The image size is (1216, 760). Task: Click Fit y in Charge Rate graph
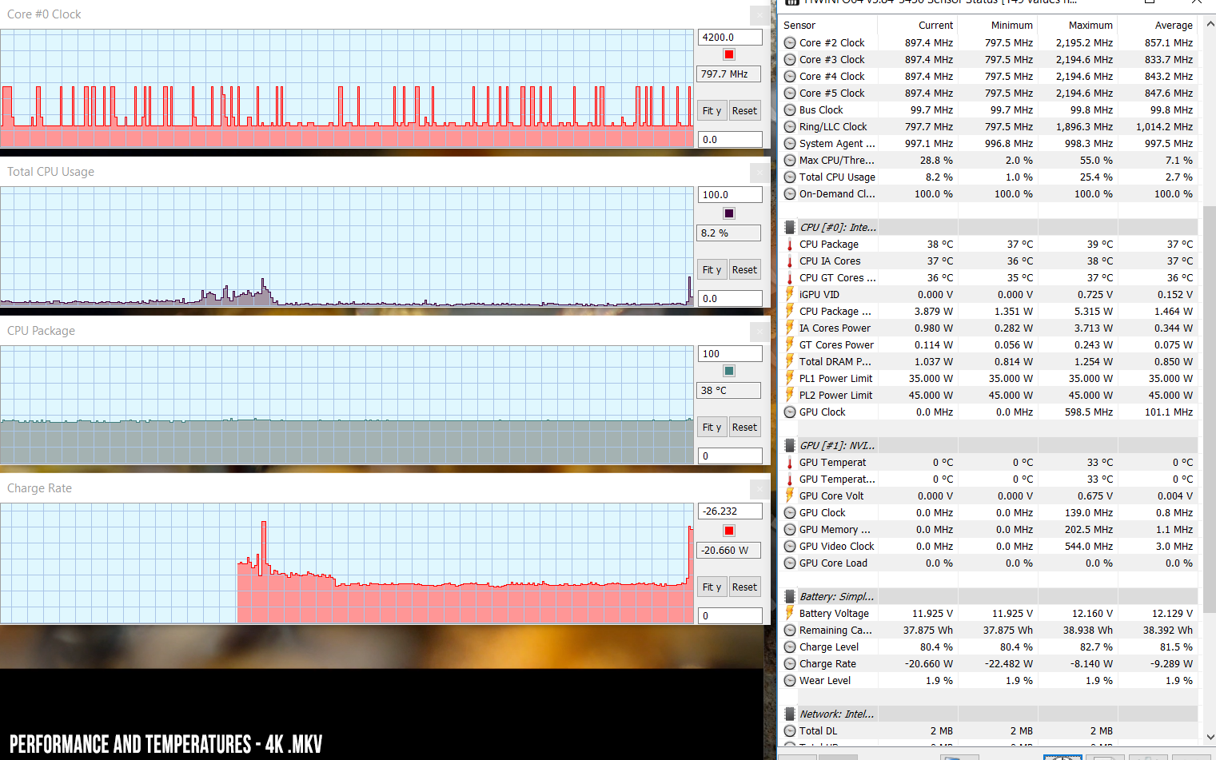712,587
